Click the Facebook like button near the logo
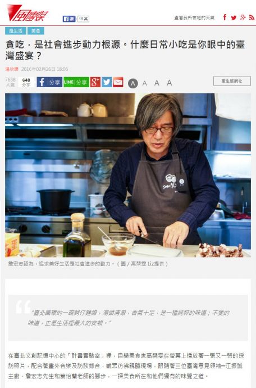This screenshot has width=256, height=388. [x=69, y=19]
